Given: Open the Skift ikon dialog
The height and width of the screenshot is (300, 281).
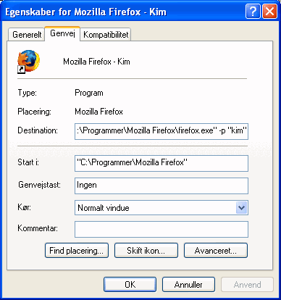Looking at the screenshot, I should pos(146,251).
